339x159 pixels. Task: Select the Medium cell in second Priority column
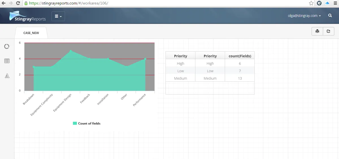[210, 78]
